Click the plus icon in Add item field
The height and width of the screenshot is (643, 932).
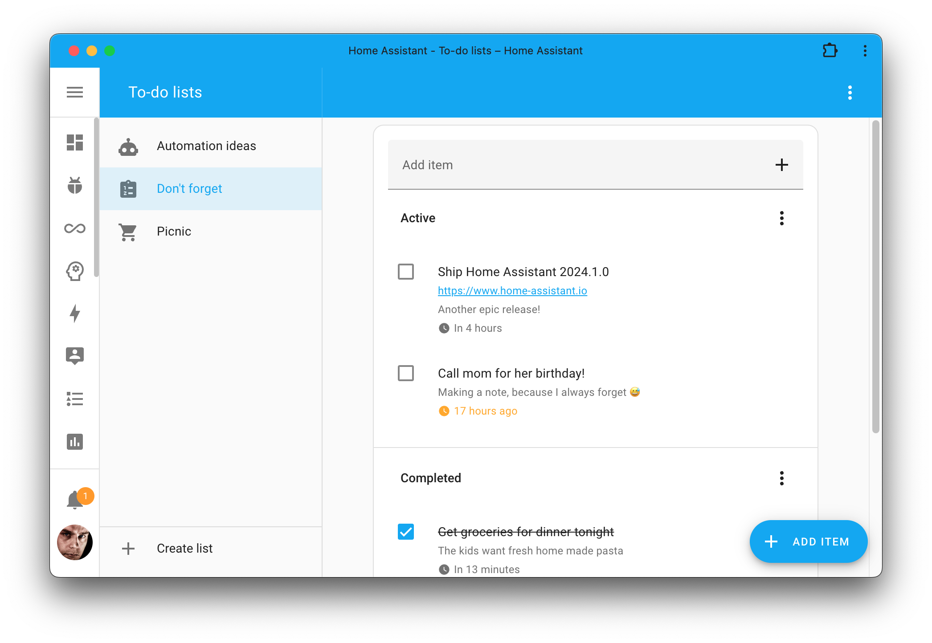coord(781,165)
